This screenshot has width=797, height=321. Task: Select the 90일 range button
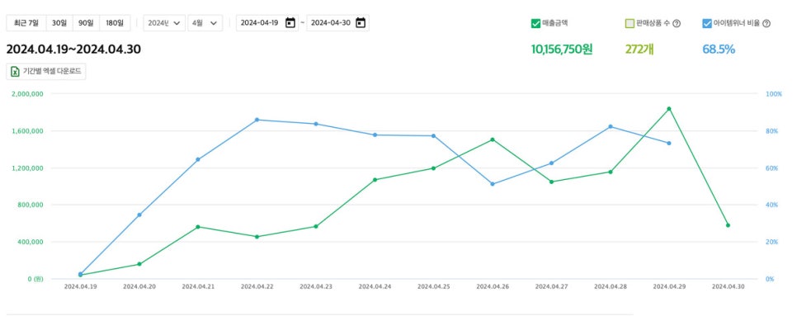[86, 23]
